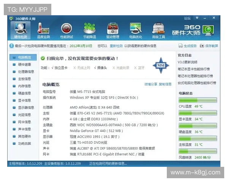
Task: Click the 保存截屏 camera icon
Action: [x=202, y=46]
